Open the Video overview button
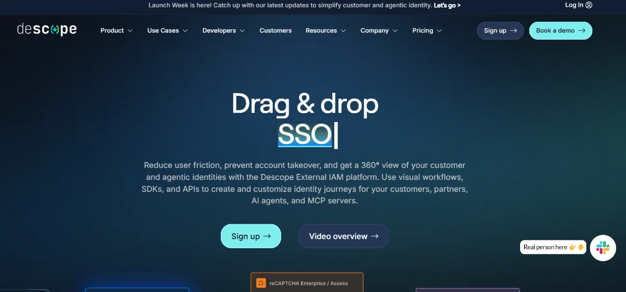This screenshot has height=292, width=626. click(343, 236)
